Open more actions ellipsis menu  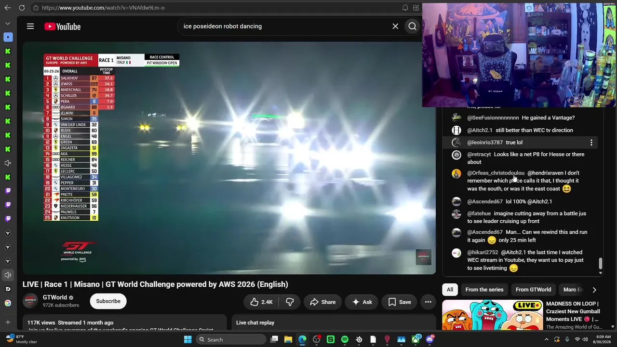[x=428, y=302]
